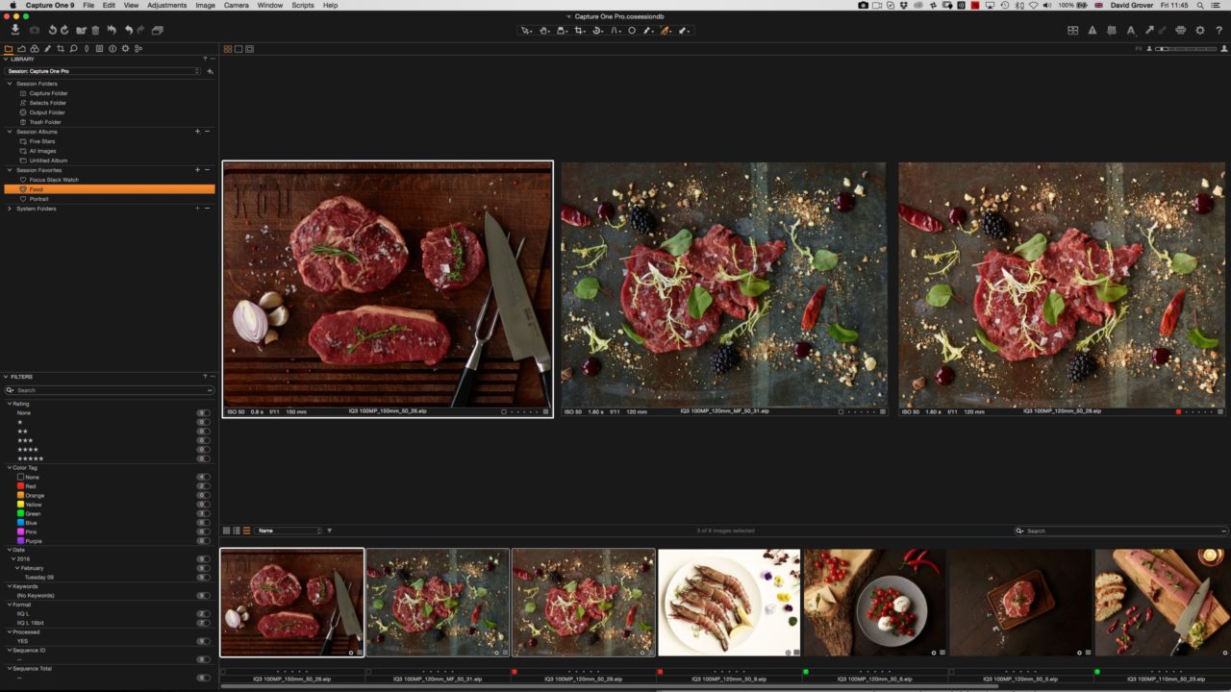The width and height of the screenshot is (1231, 692).
Task: Select the Rotate tool
Action: pos(596,31)
